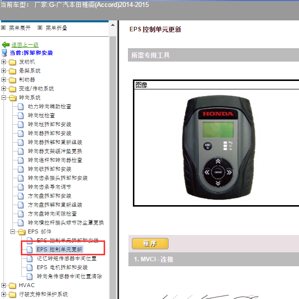Viewport: 299px width, 299px height.
Task: Open the 转向角传感器中间位置清除 page
Action: [x=69, y=277]
